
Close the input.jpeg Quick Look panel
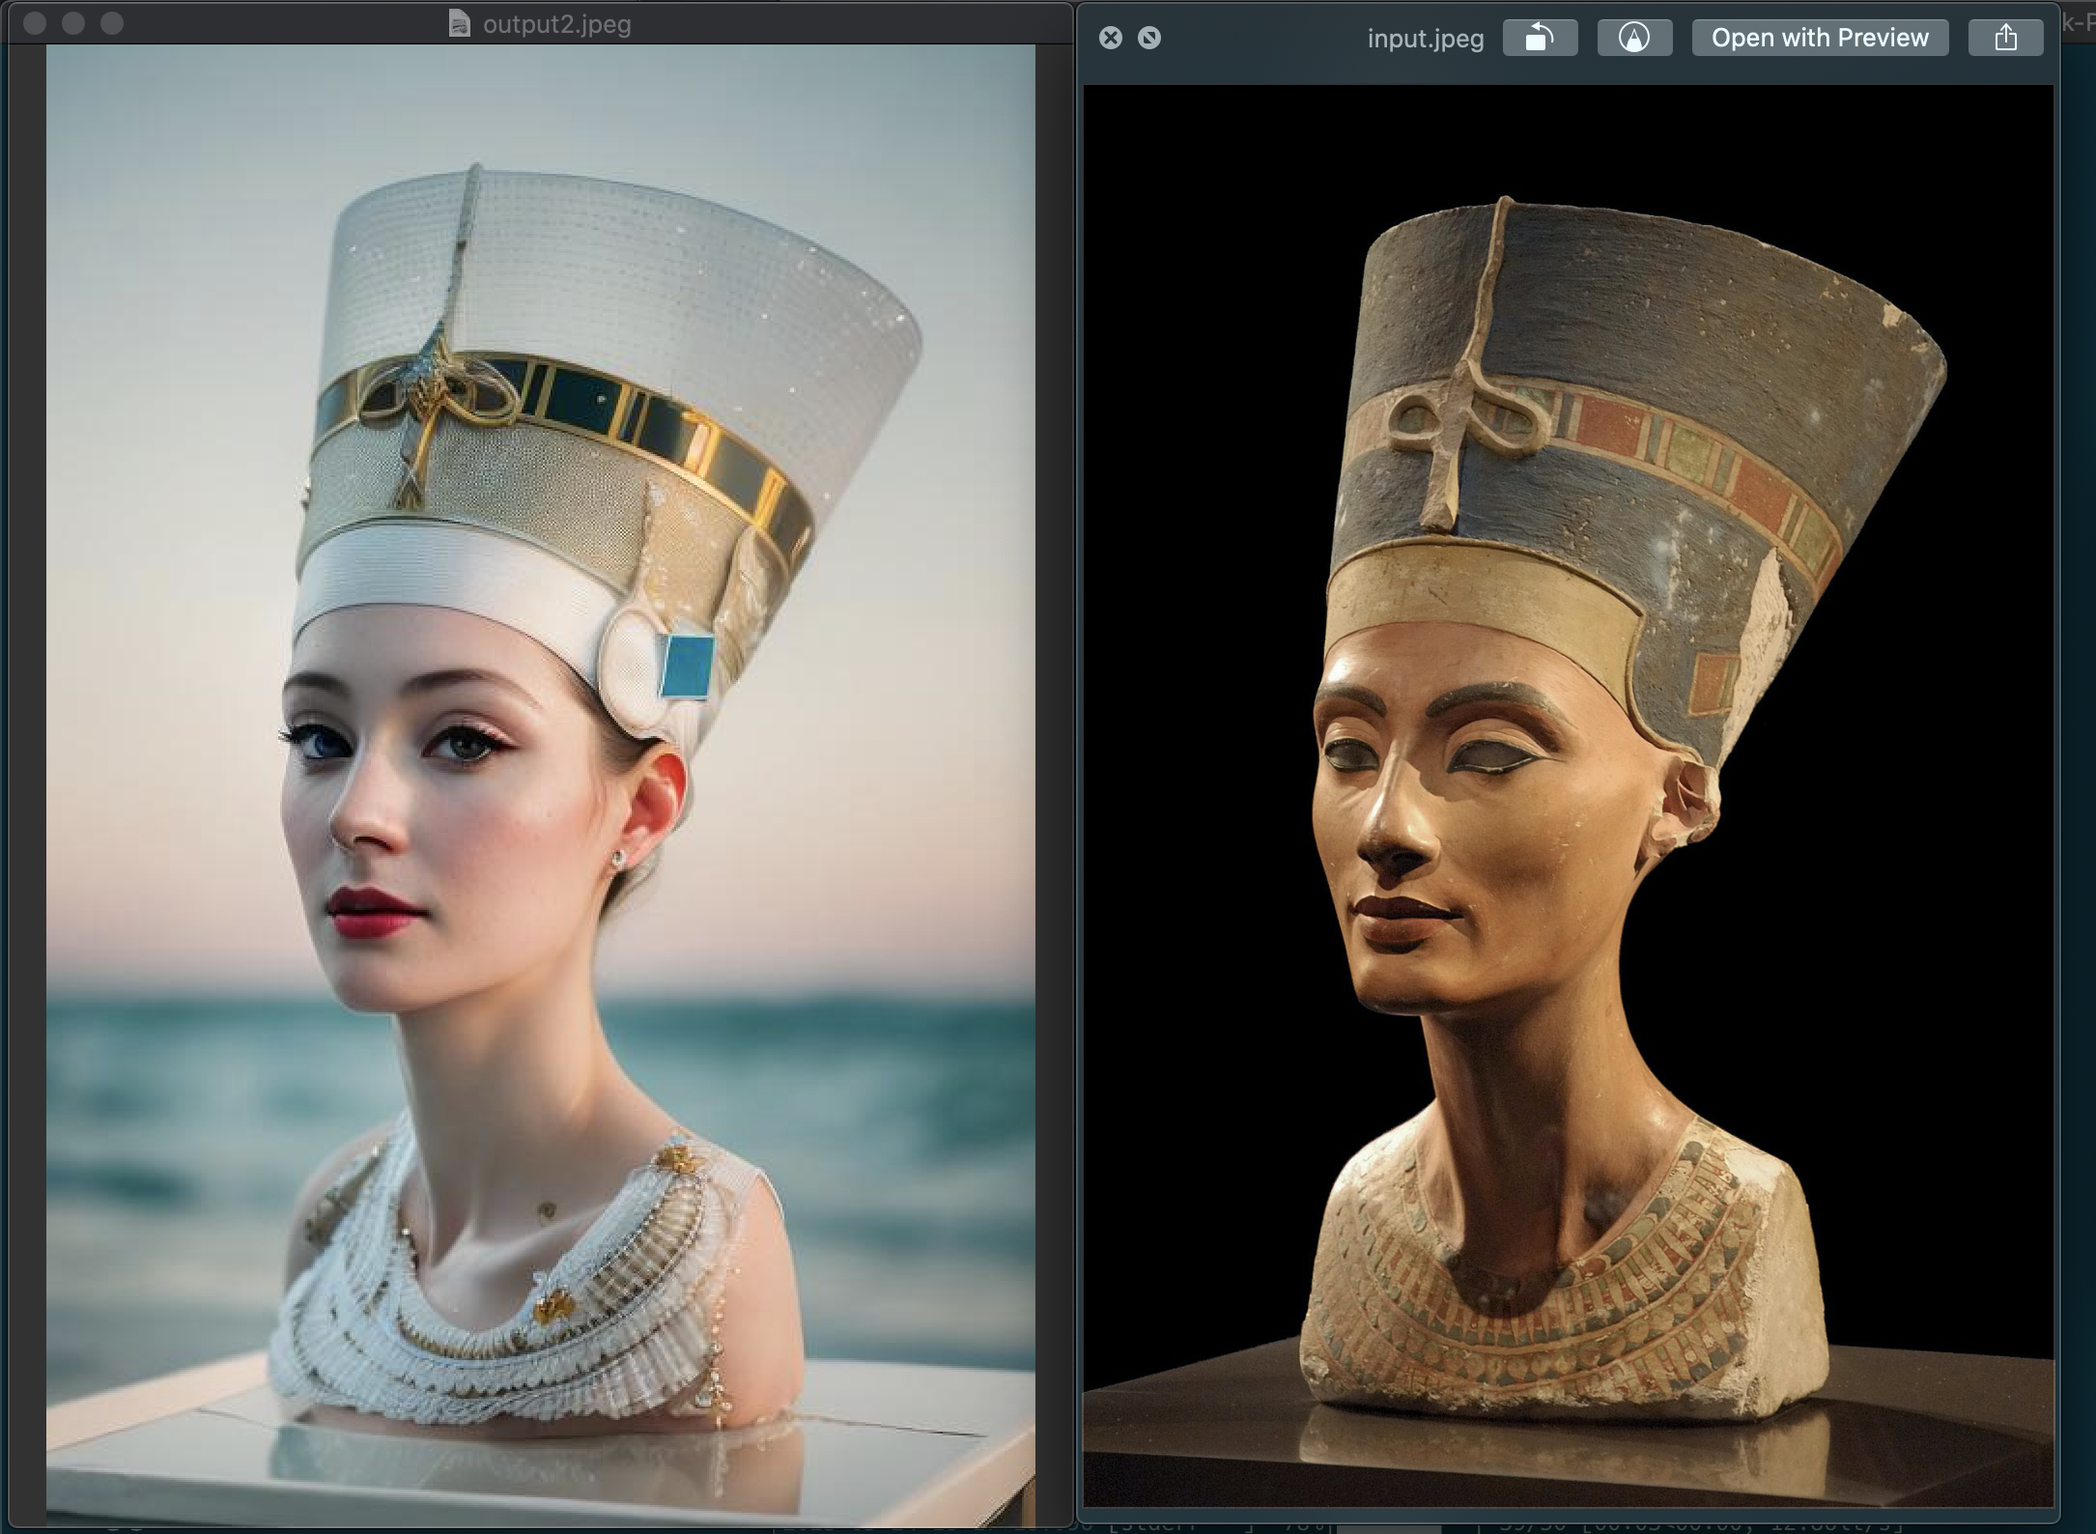click(x=1111, y=38)
